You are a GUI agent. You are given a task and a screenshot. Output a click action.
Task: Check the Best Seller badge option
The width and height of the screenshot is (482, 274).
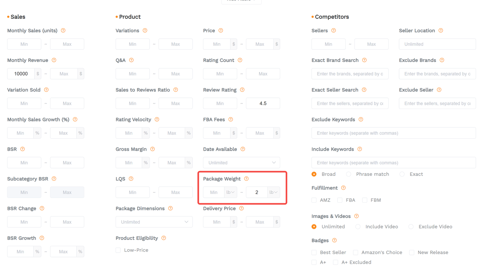[x=314, y=253]
